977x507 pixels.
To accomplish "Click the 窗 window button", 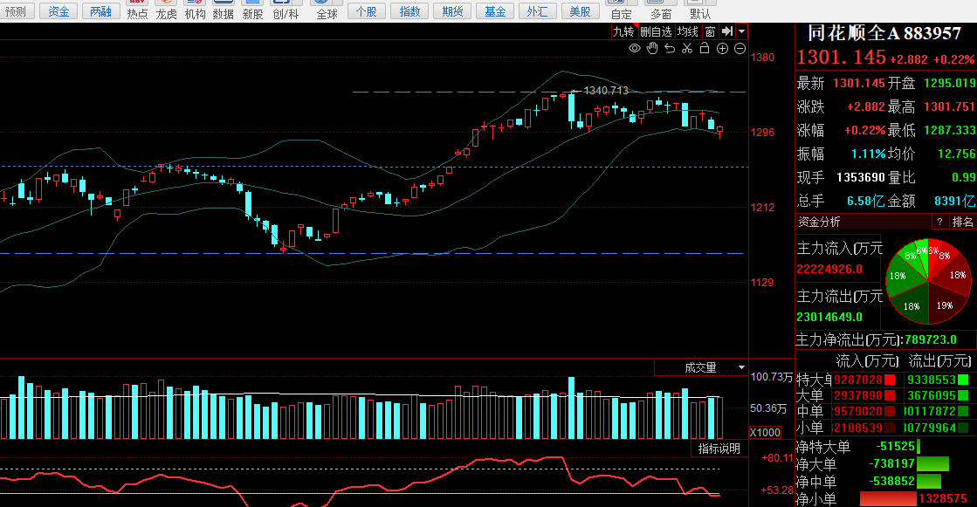I will [x=711, y=31].
